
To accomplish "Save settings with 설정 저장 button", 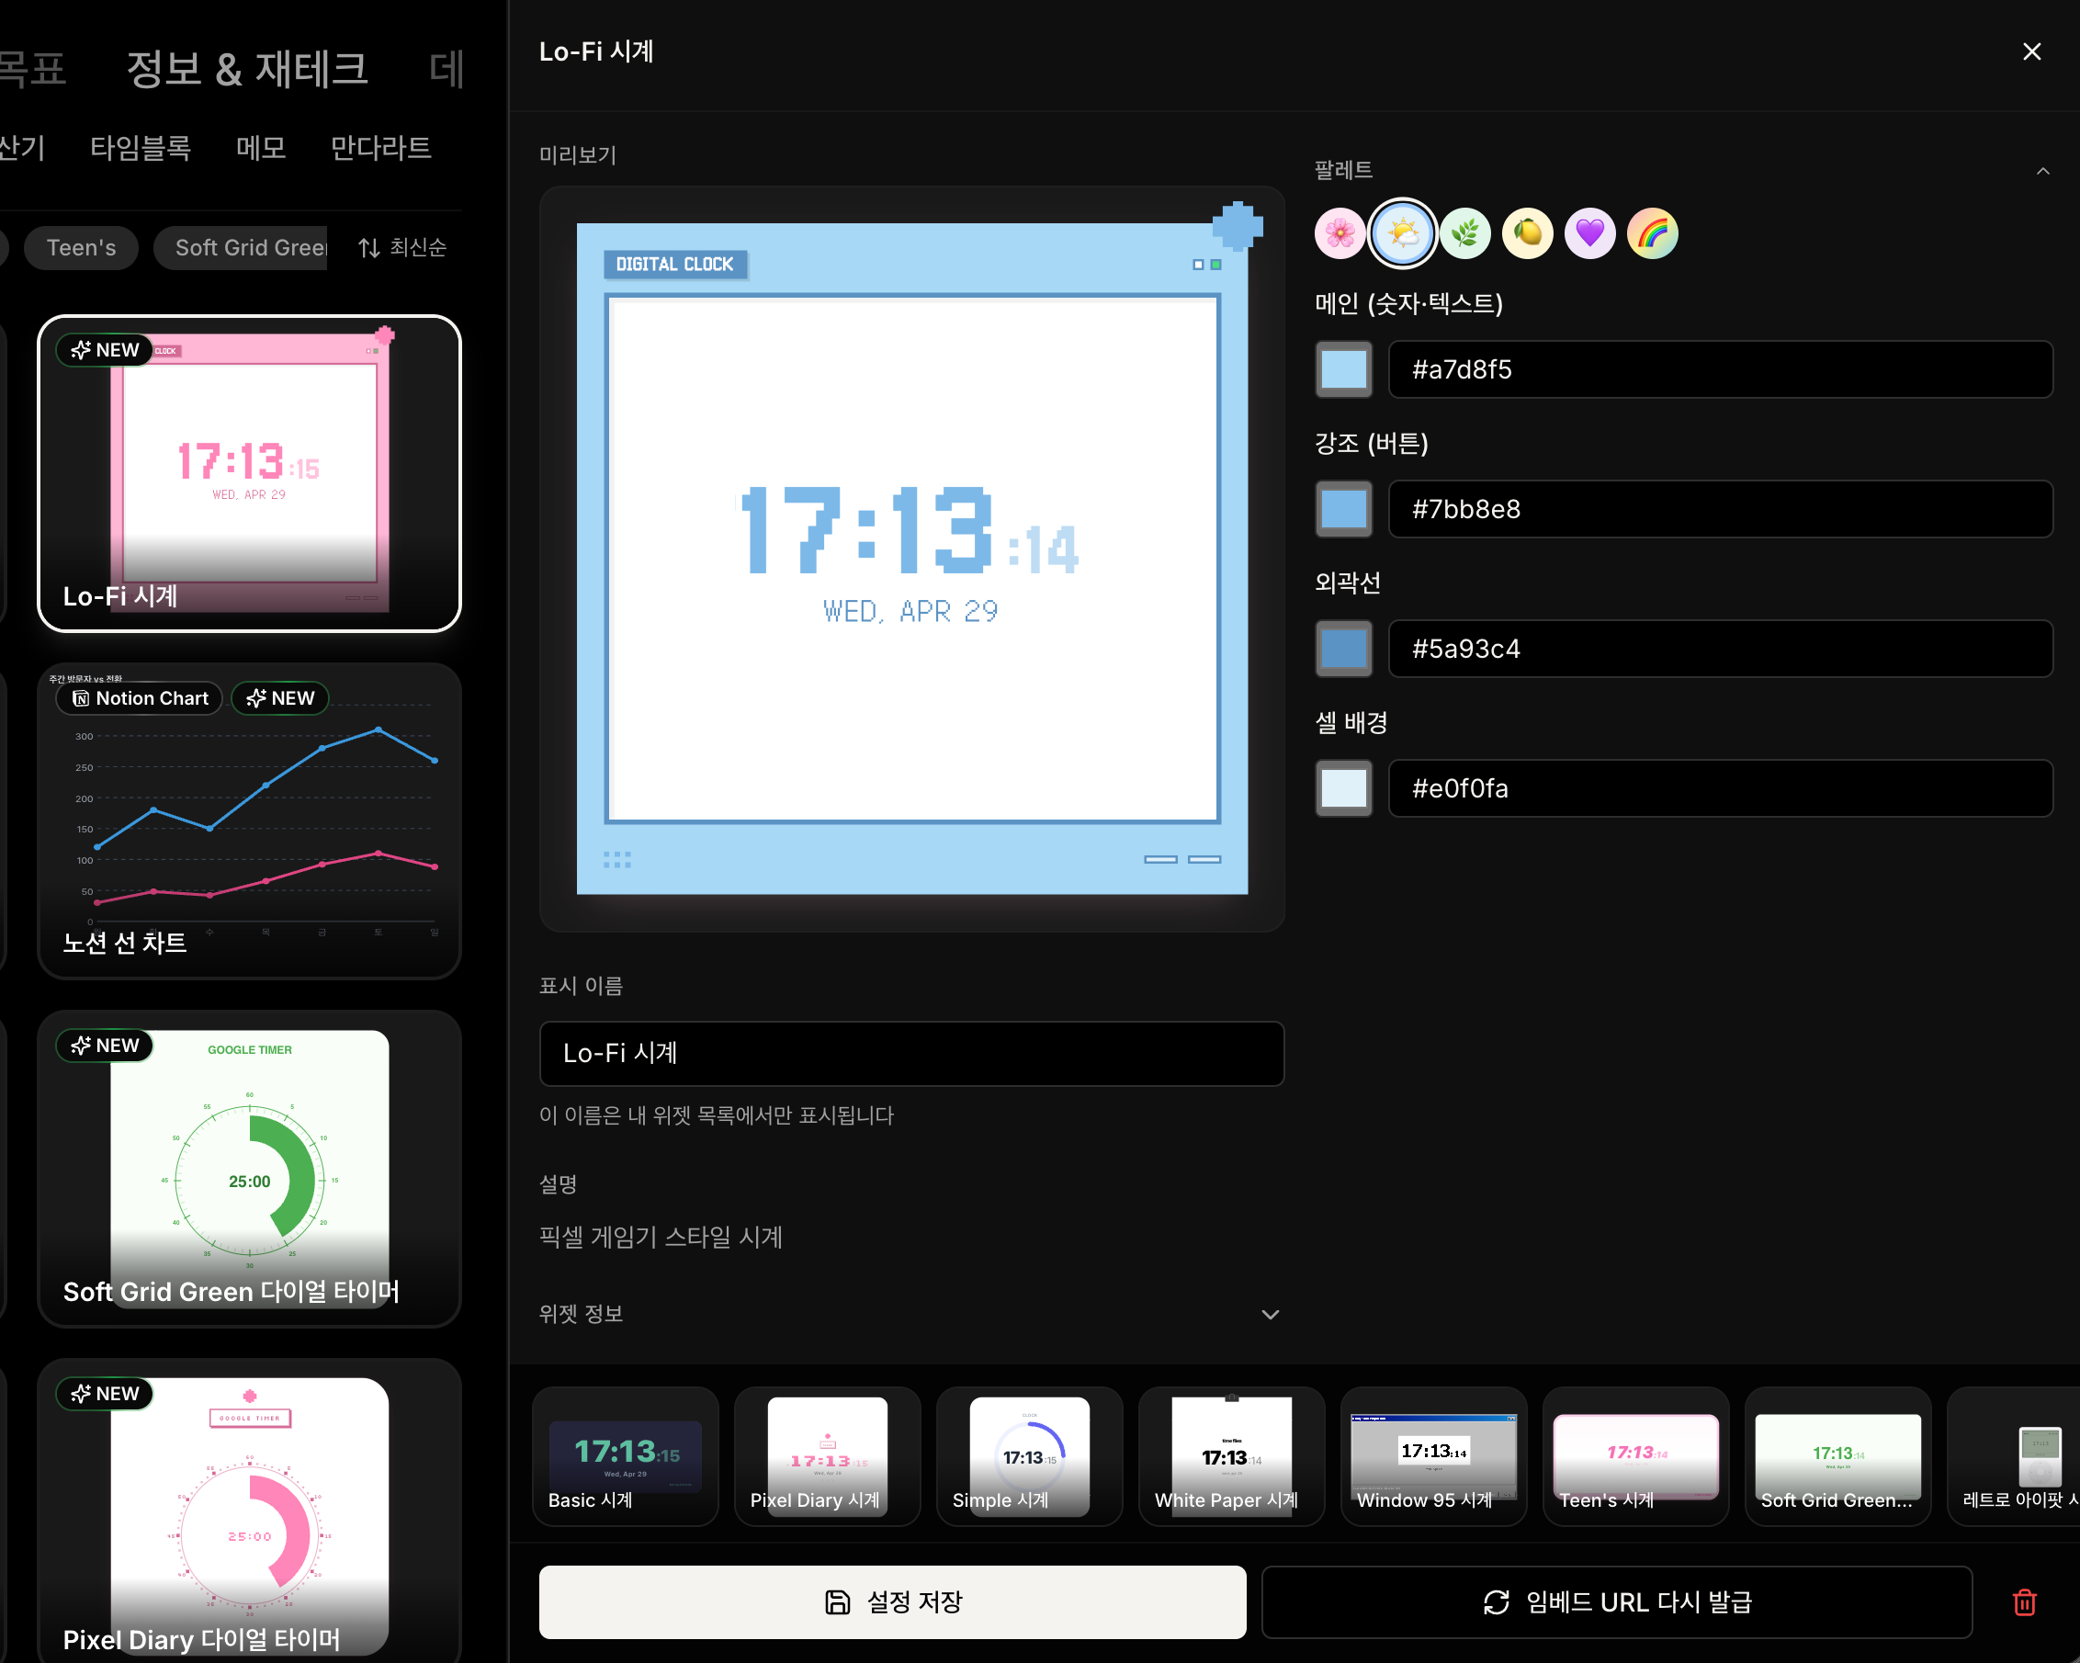I will 892,1602.
